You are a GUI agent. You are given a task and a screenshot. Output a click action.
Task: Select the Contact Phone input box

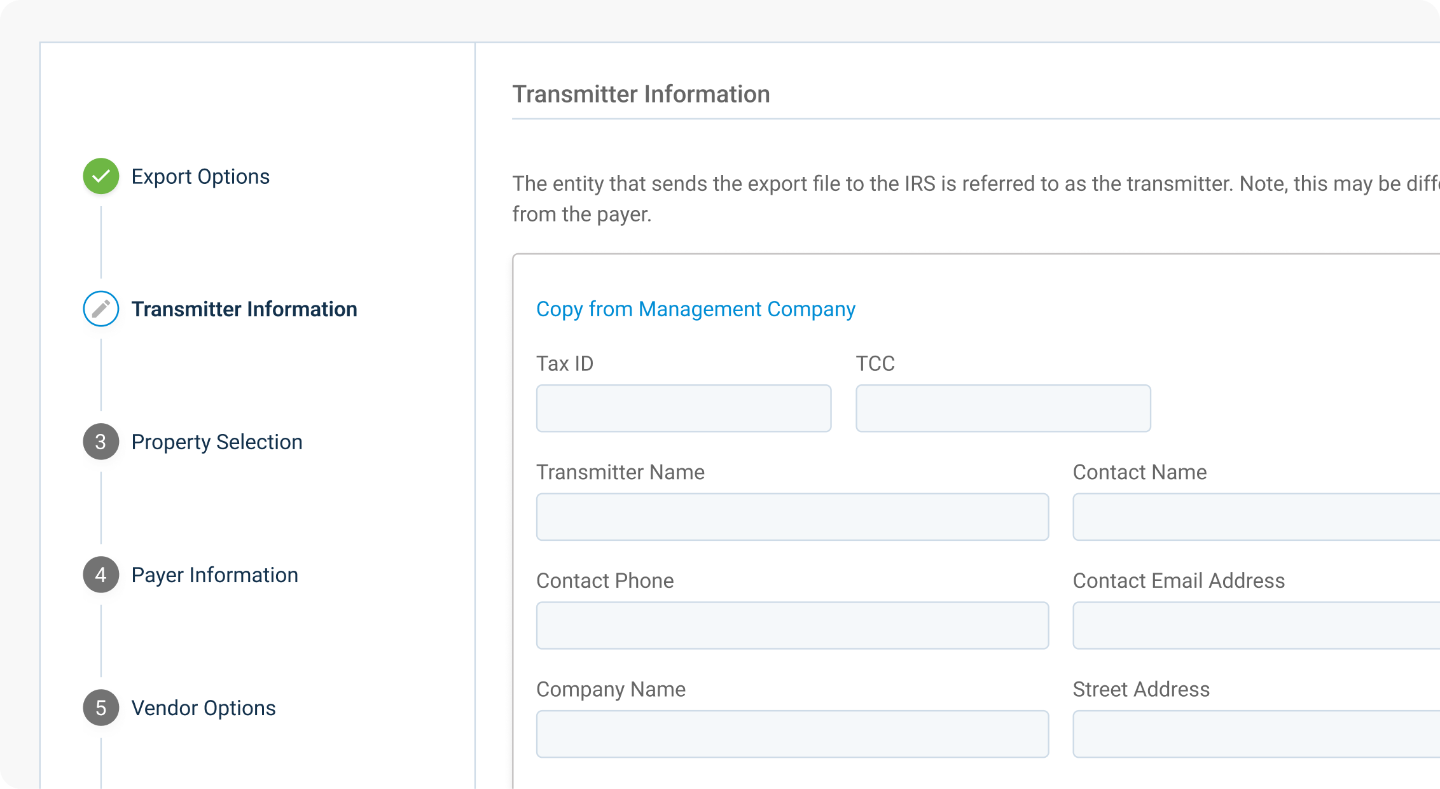tap(793, 625)
